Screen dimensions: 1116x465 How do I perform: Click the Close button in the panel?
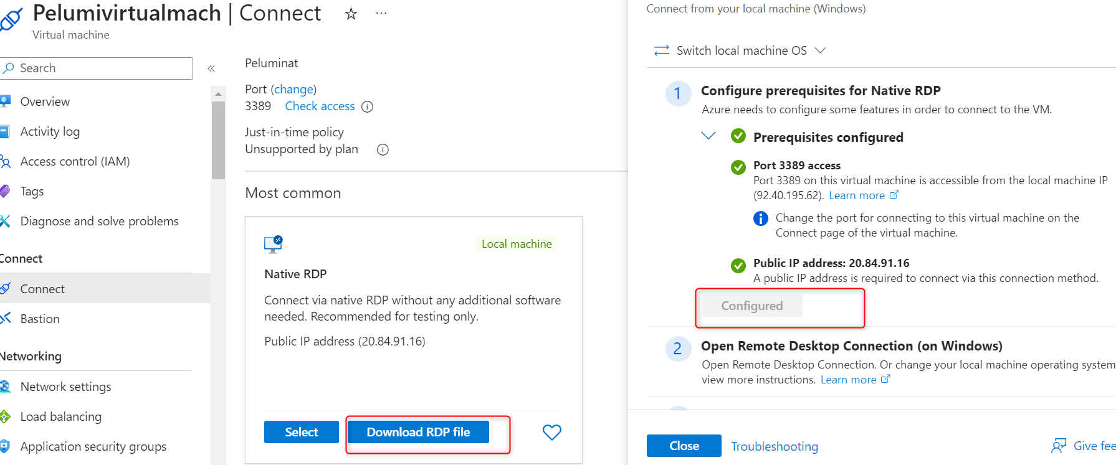tap(684, 446)
